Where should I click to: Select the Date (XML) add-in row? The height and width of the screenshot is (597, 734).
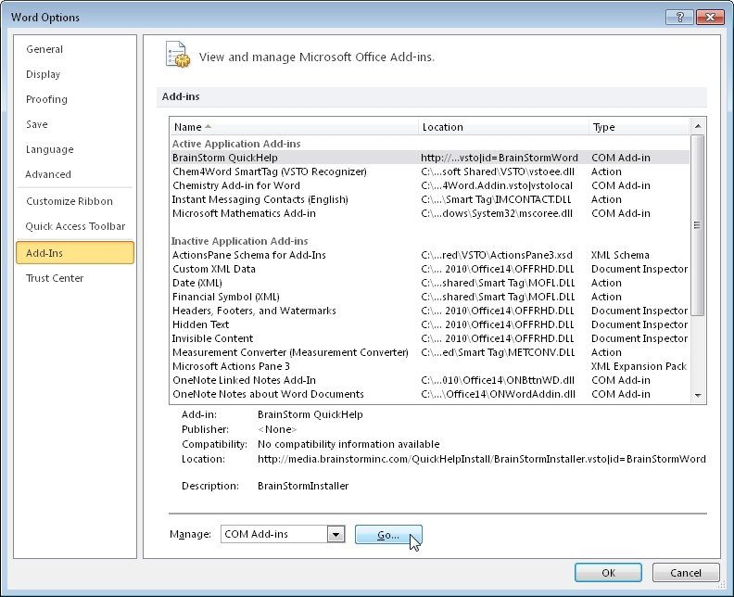pyautogui.click(x=430, y=283)
